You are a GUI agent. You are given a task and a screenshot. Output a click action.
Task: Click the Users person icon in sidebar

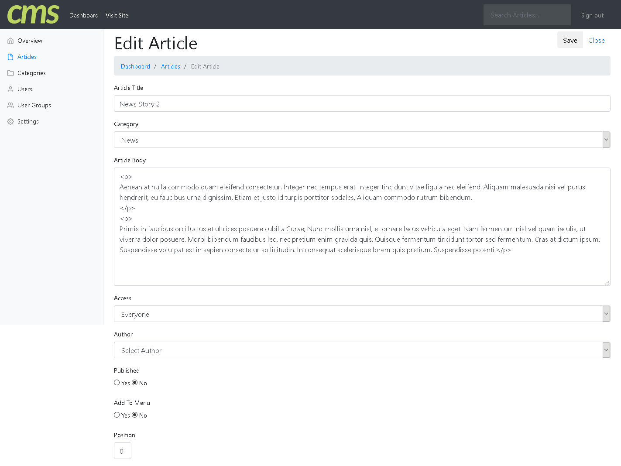(10, 89)
